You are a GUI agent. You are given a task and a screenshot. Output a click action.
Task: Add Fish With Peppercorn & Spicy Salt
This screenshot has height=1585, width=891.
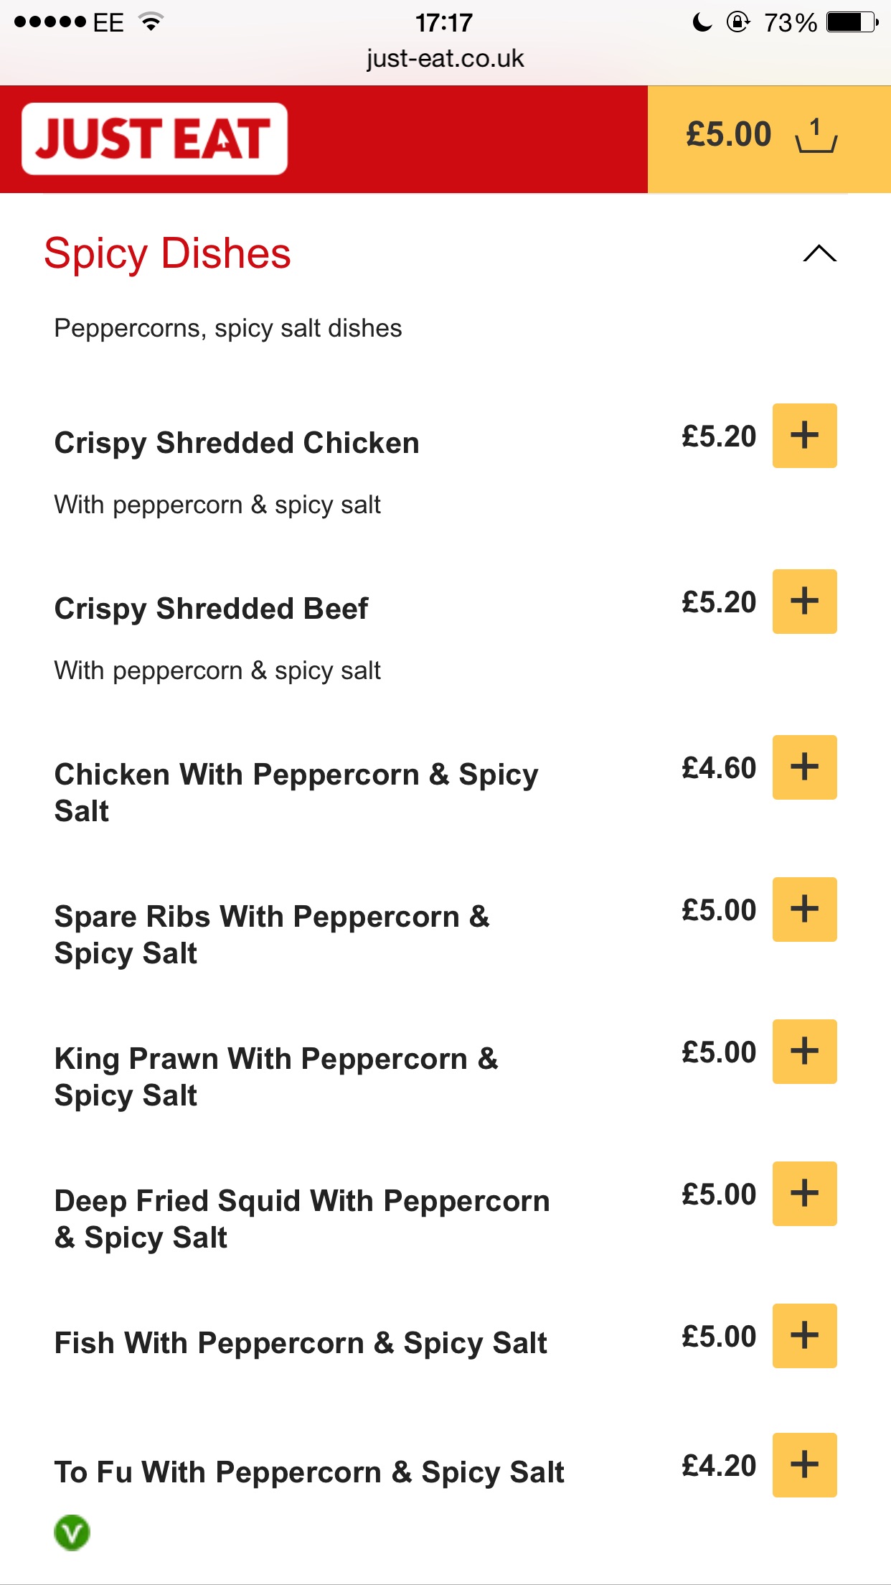click(x=804, y=1336)
